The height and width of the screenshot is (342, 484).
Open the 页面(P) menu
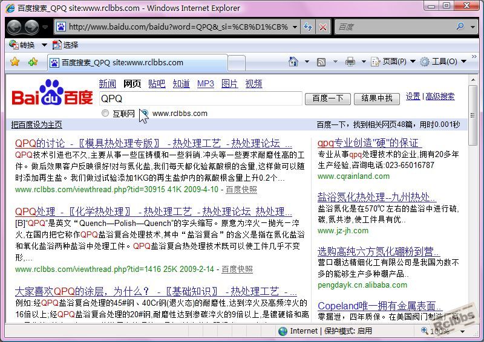click(393, 62)
